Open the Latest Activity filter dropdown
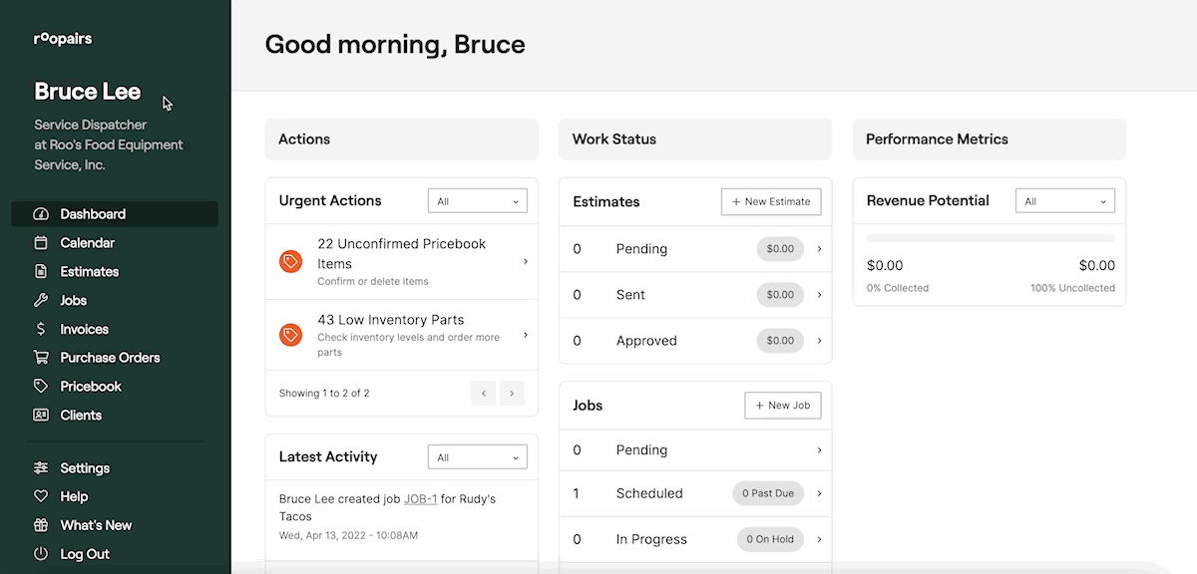The image size is (1197, 574). tap(477, 457)
